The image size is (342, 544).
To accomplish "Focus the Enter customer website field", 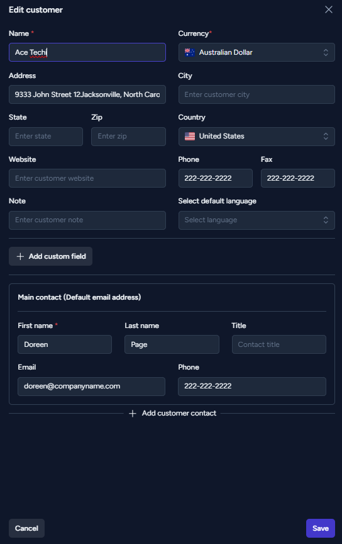I will click(87, 178).
